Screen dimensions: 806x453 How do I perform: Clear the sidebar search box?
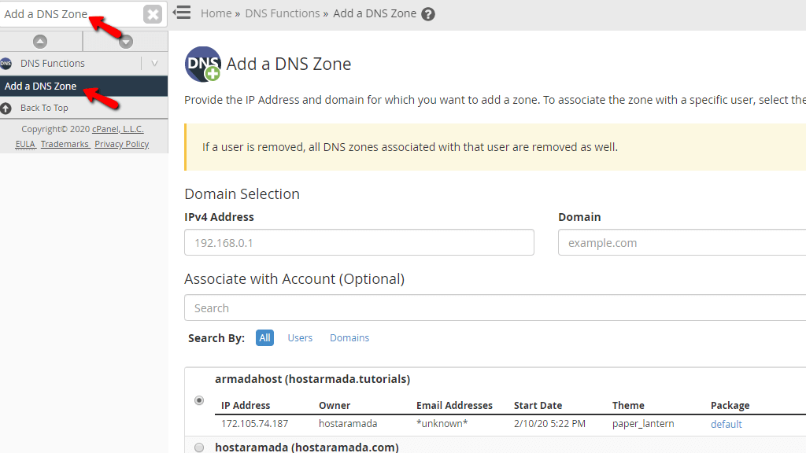coord(153,14)
